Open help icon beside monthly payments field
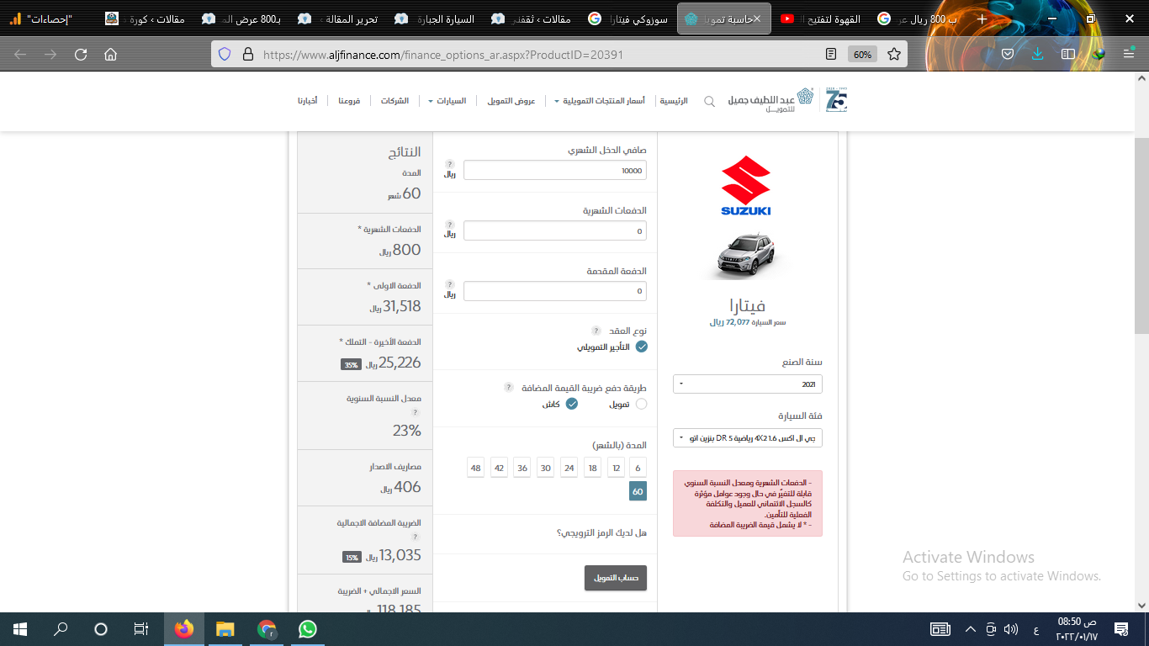 [450, 225]
